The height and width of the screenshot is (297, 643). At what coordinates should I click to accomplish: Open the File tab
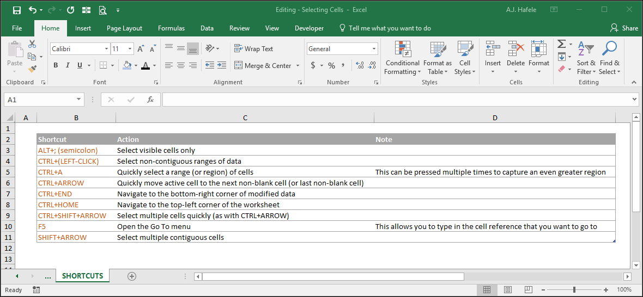pyautogui.click(x=17, y=28)
